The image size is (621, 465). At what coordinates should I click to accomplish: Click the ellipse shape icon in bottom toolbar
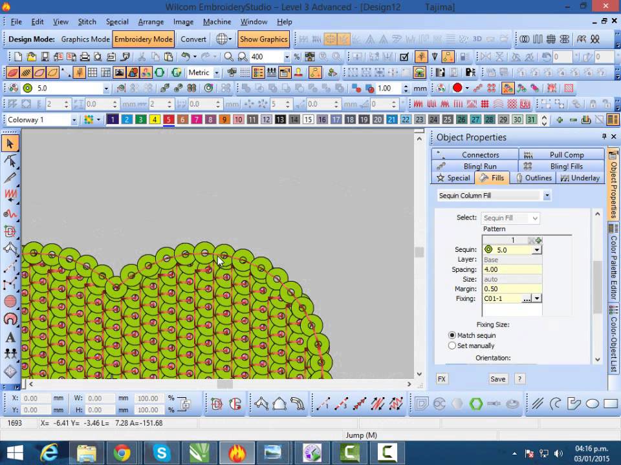tap(592, 404)
